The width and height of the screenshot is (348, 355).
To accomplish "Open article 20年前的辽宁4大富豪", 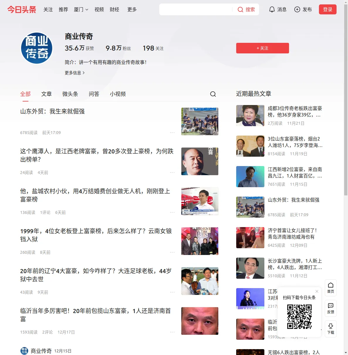I will click(x=96, y=275).
